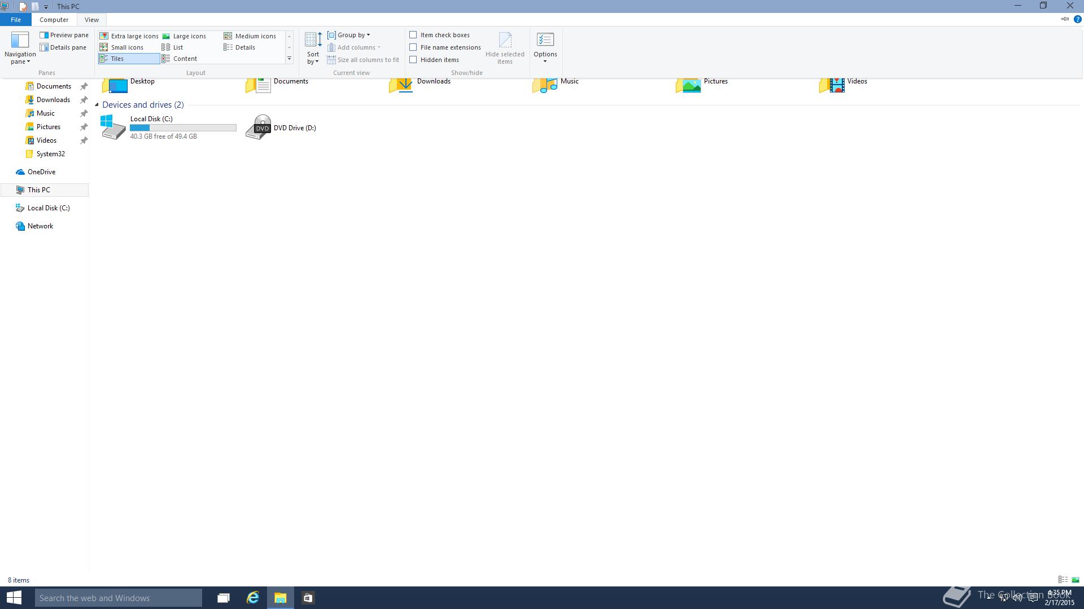
Task: Open the File menu tab
Action: 16,20
